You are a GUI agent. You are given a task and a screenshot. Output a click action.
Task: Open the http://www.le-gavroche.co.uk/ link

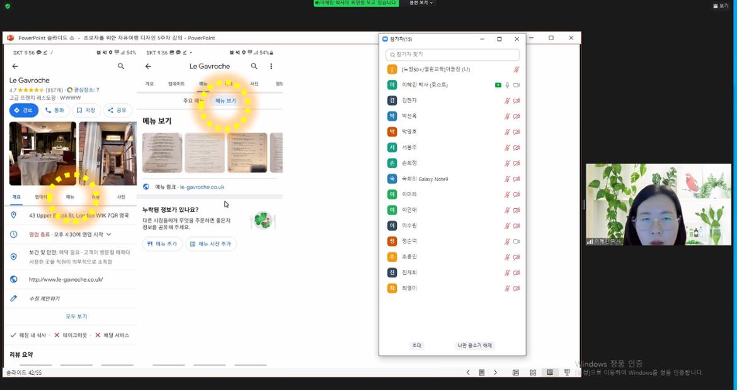pos(66,279)
